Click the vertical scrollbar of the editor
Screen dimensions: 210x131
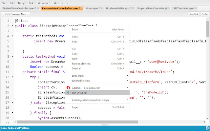208,65
